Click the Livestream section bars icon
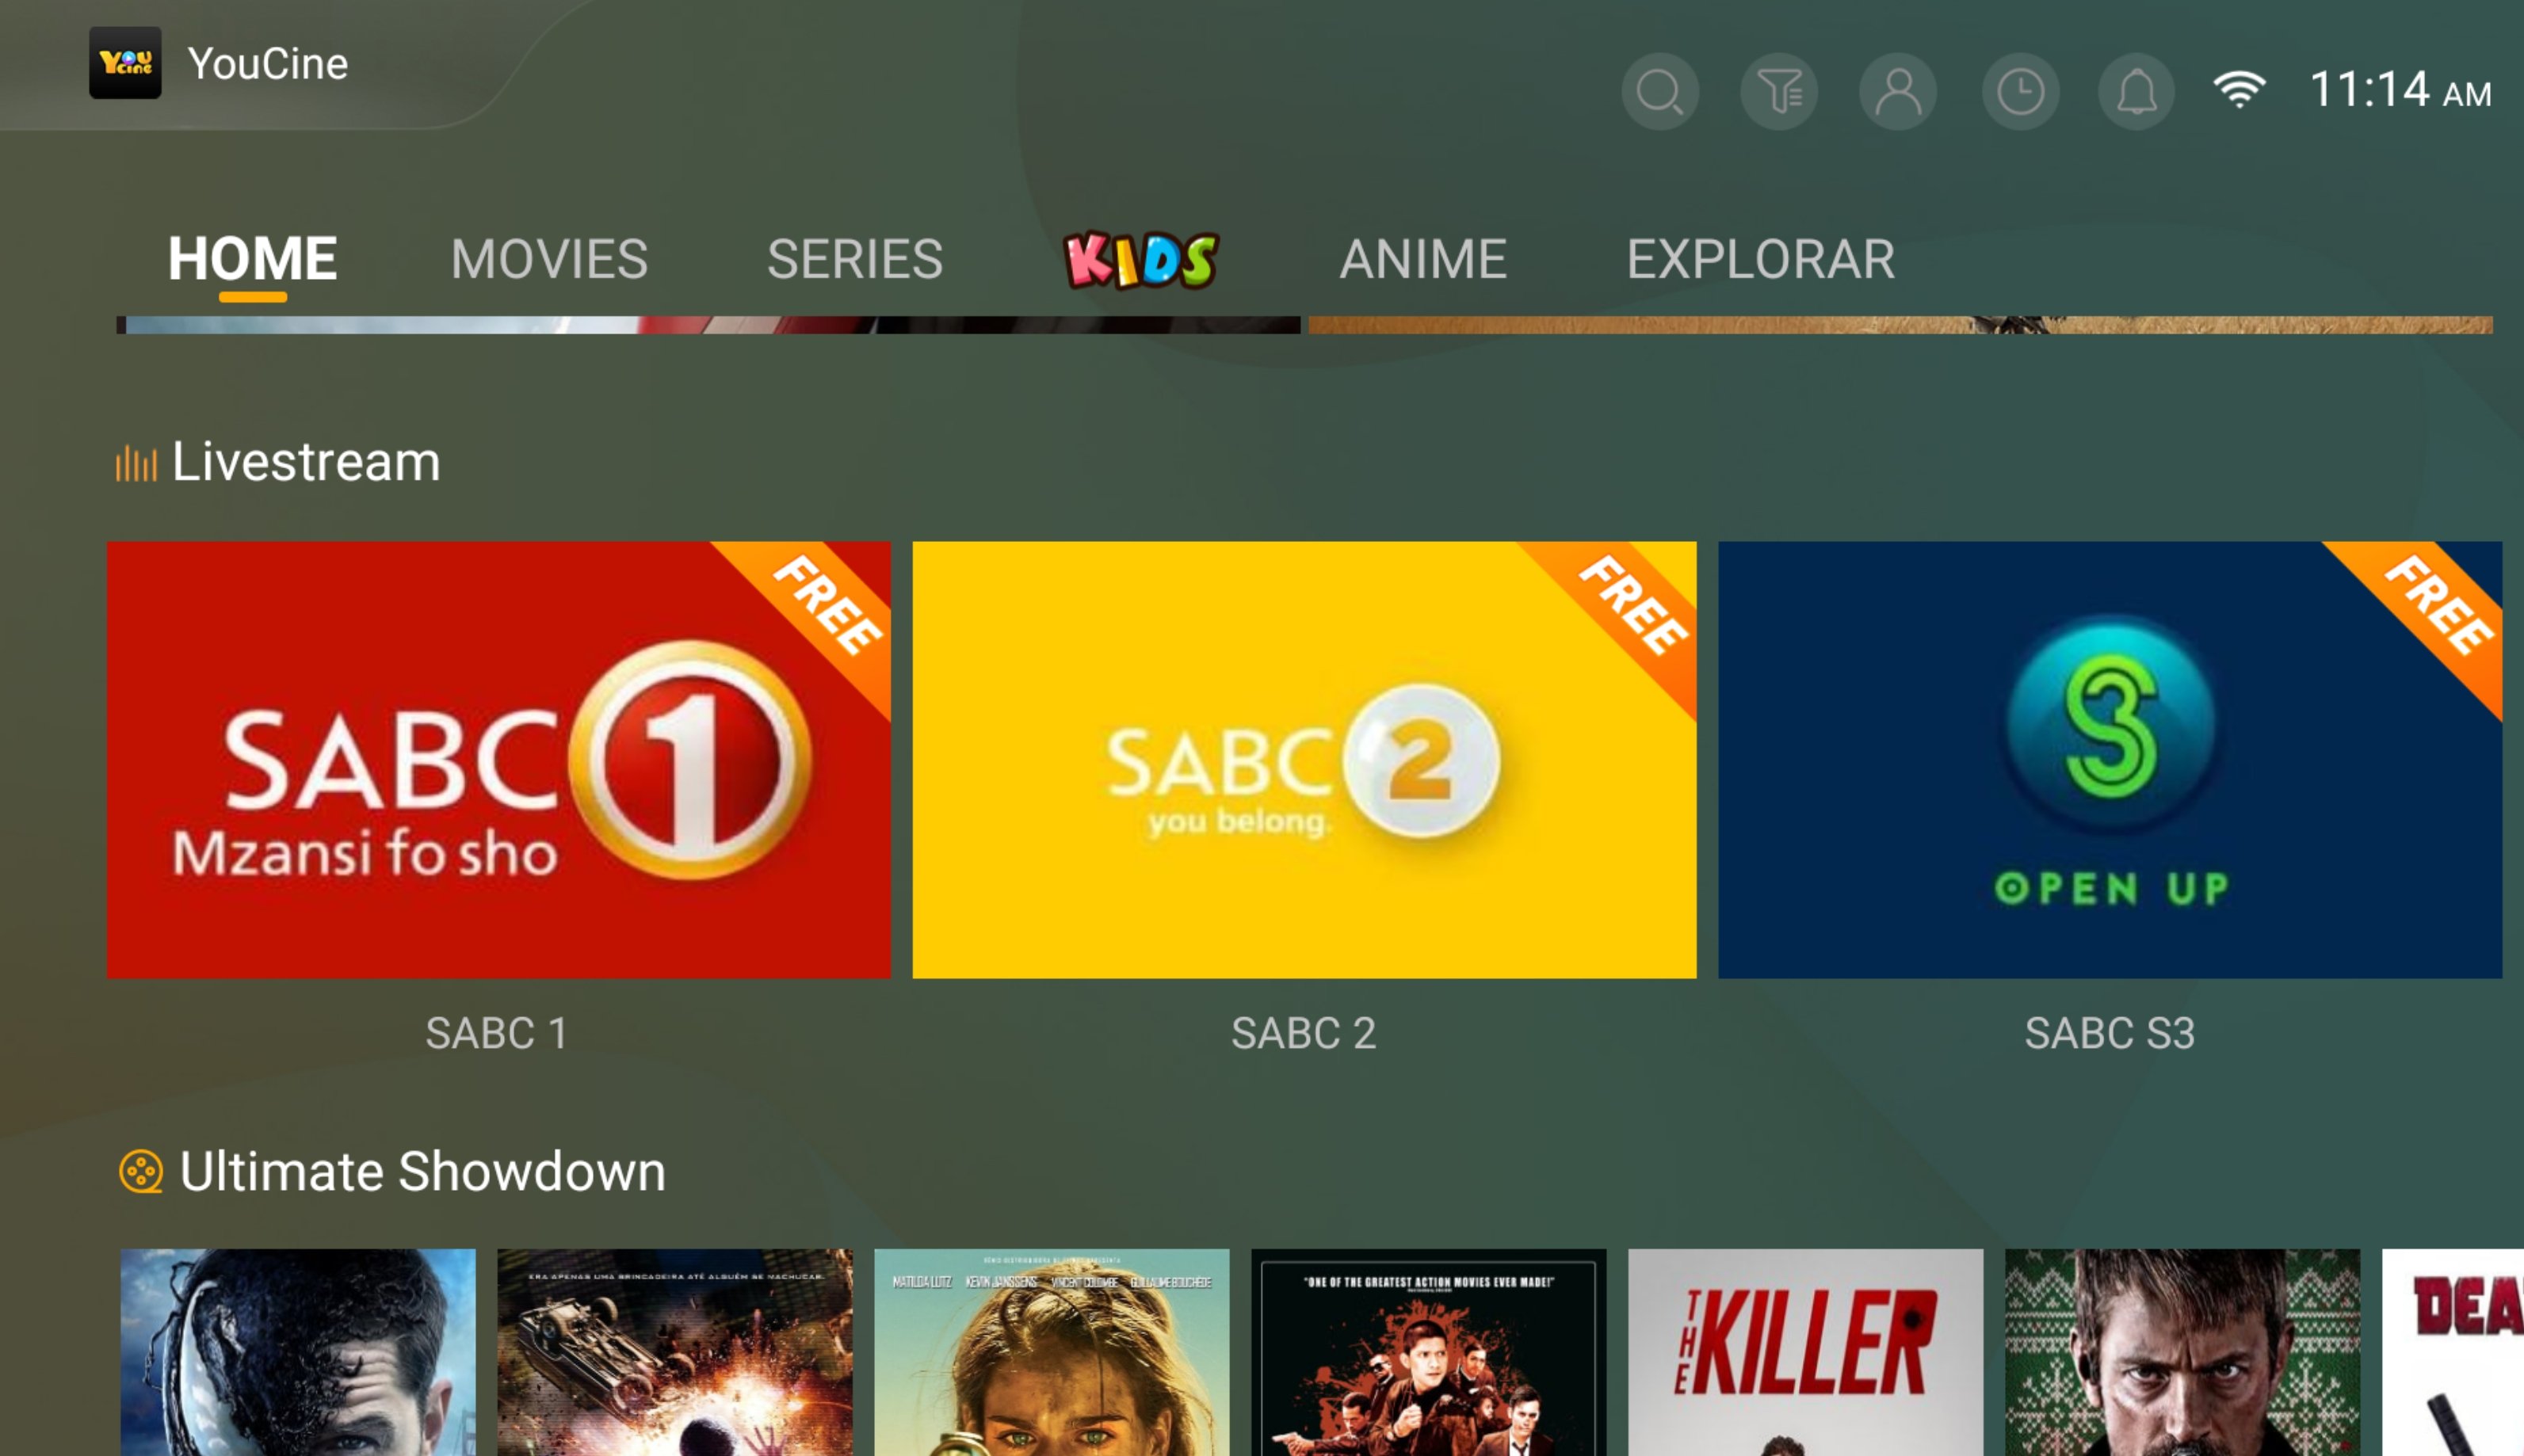The height and width of the screenshot is (1456, 2524). pyautogui.click(x=136, y=464)
